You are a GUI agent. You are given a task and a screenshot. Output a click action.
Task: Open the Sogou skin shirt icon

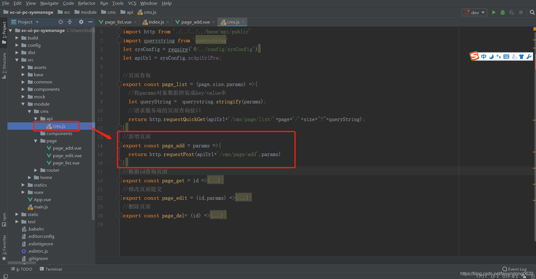click(521, 57)
